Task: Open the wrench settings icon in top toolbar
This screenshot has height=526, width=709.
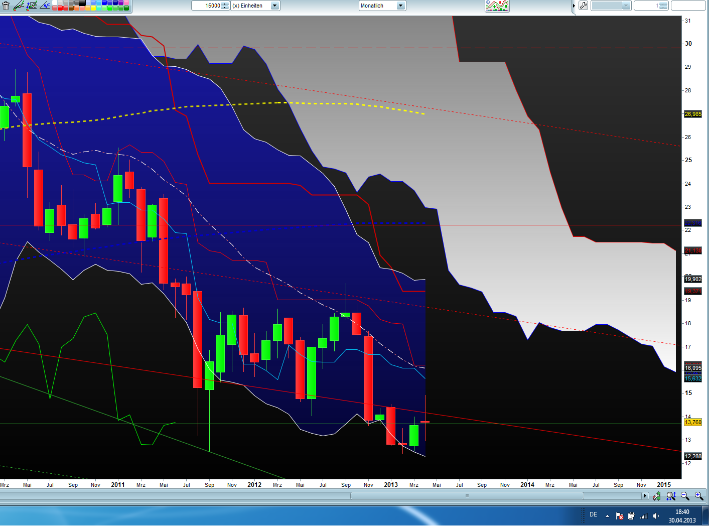Action: pyautogui.click(x=583, y=6)
